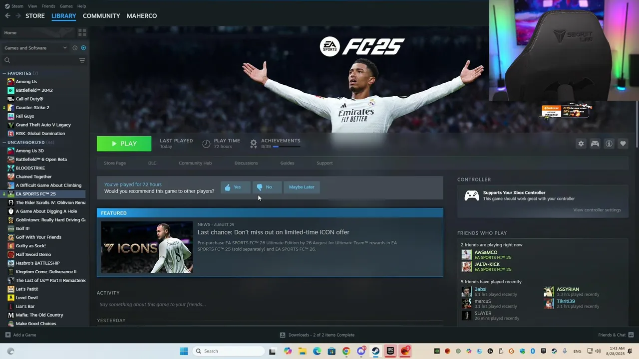
Task: Switch to the COMMUNITY tab
Action: pos(101,16)
